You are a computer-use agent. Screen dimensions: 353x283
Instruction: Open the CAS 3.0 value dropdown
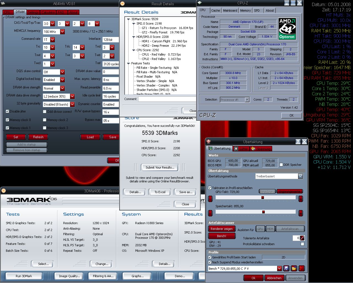pyautogui.click(x=52, y=24)
